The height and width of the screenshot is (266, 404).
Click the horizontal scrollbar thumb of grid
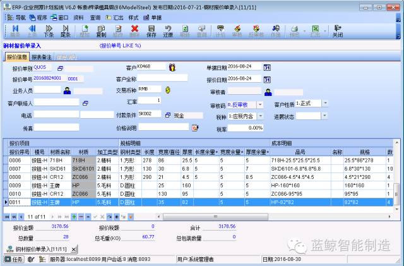point(215,217)
